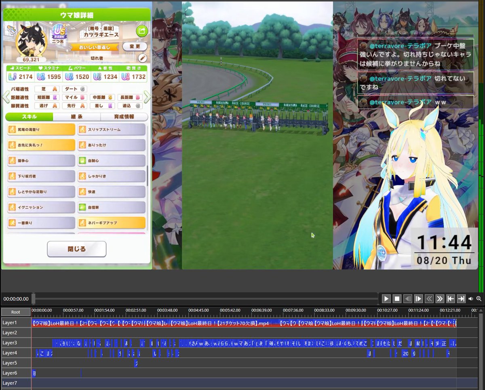Click the 閉じる button
This screenshot has width=485, height=390.
tap(77, 249)
